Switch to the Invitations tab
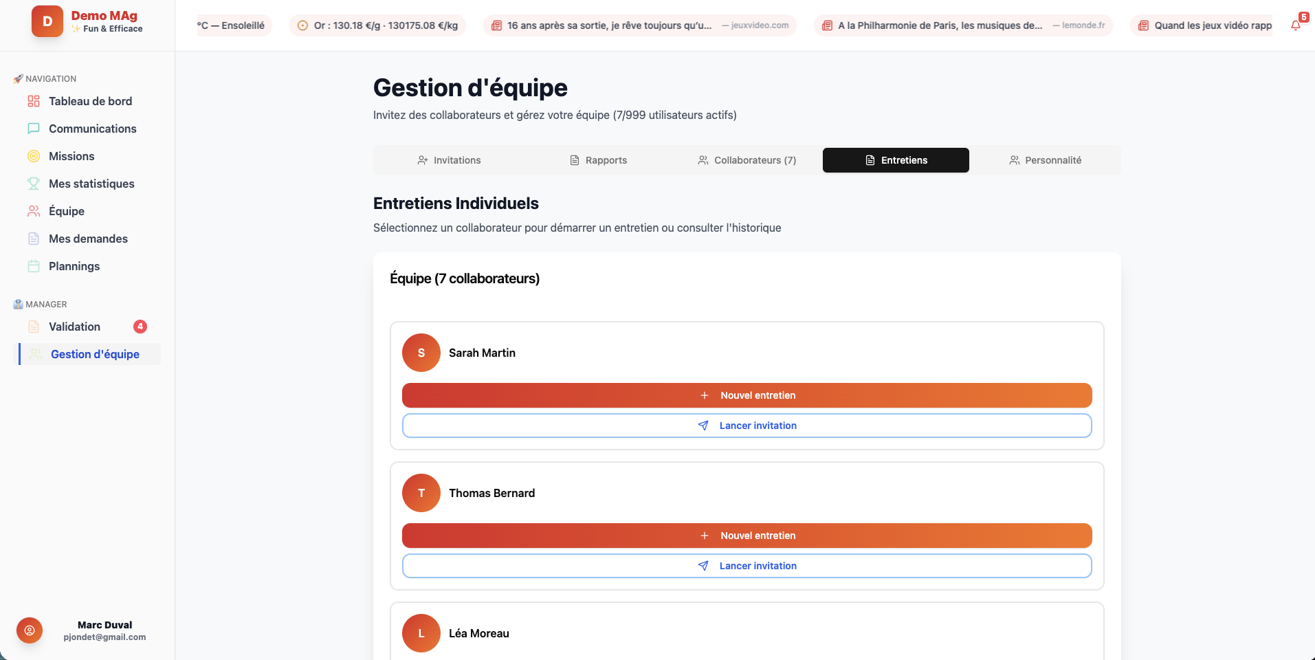This screenshot has width=1315, height=660. tap(449, 160)
